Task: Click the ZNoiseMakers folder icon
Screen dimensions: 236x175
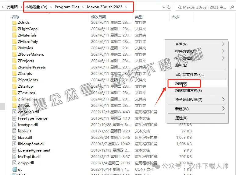Action: pos(14,54)
